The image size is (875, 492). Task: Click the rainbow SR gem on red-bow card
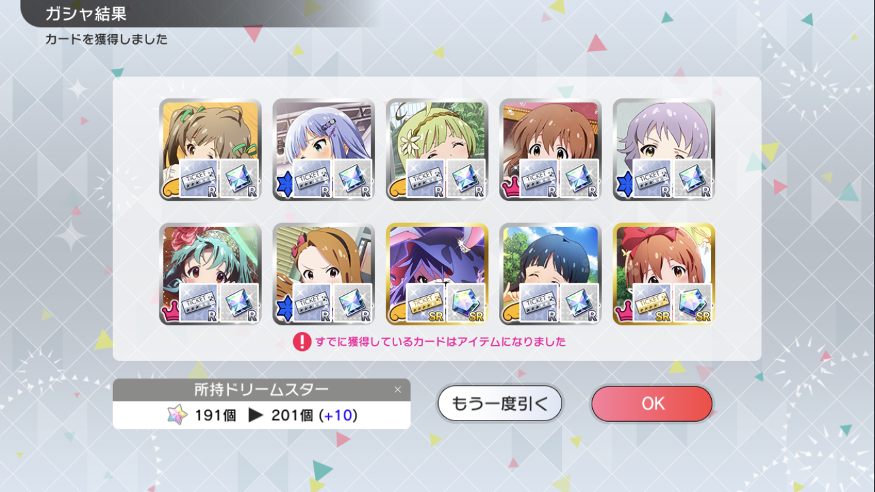(x=693, y=302)
